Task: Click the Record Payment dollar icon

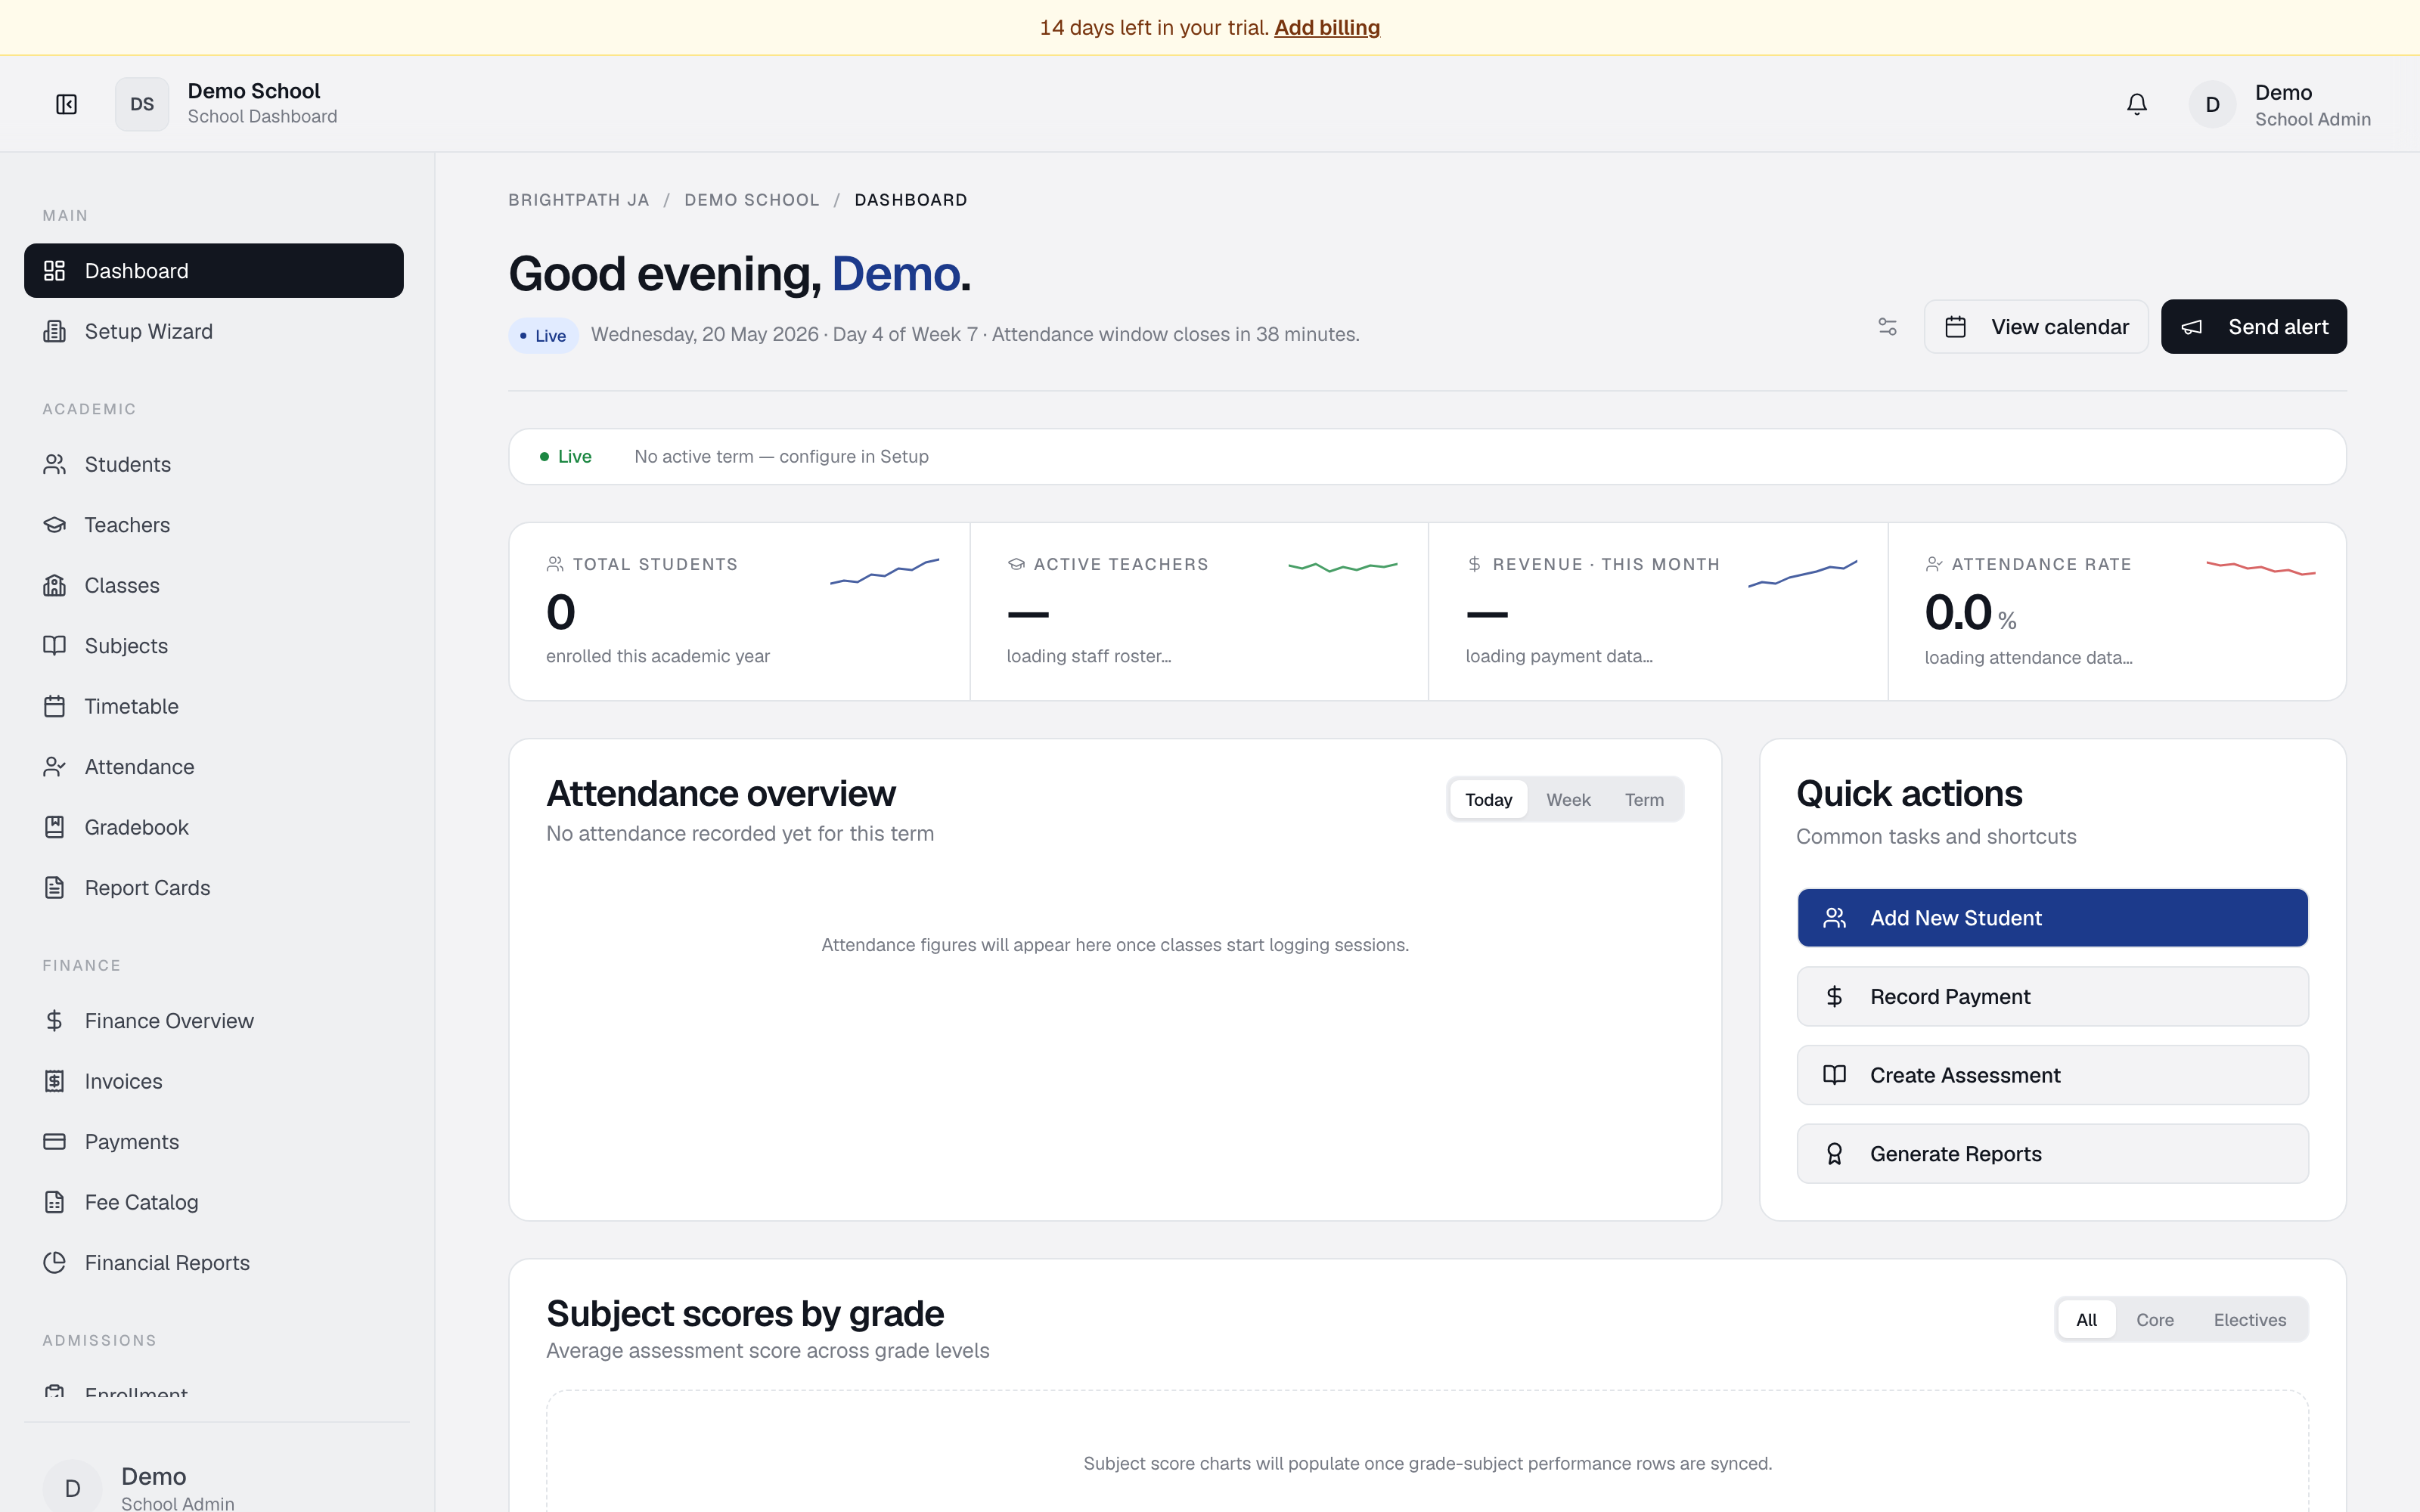Action: tap(1834, 997)
